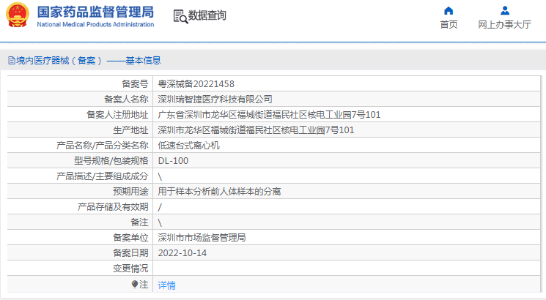The image size is (546, 300).
Task: Click the home house icon
Action: click(449, 10)
